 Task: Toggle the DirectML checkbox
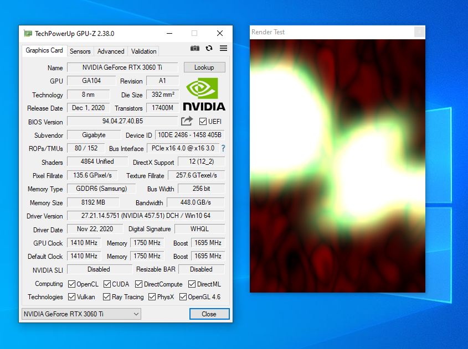[192, 284]
